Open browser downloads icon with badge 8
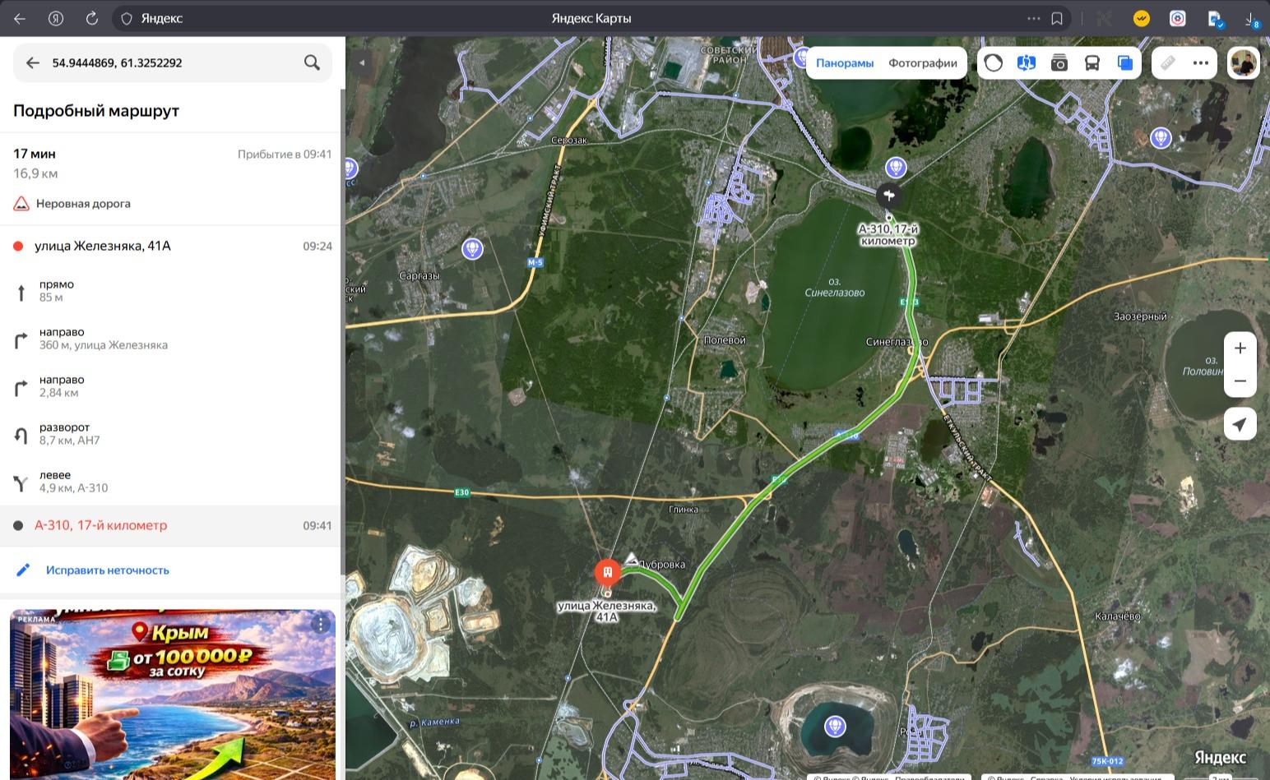 [x=1251, y=19]
